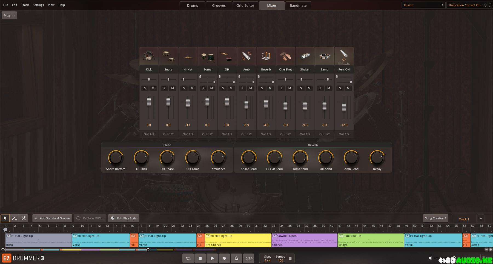Click Add Standard Groove button

point(52,218)
